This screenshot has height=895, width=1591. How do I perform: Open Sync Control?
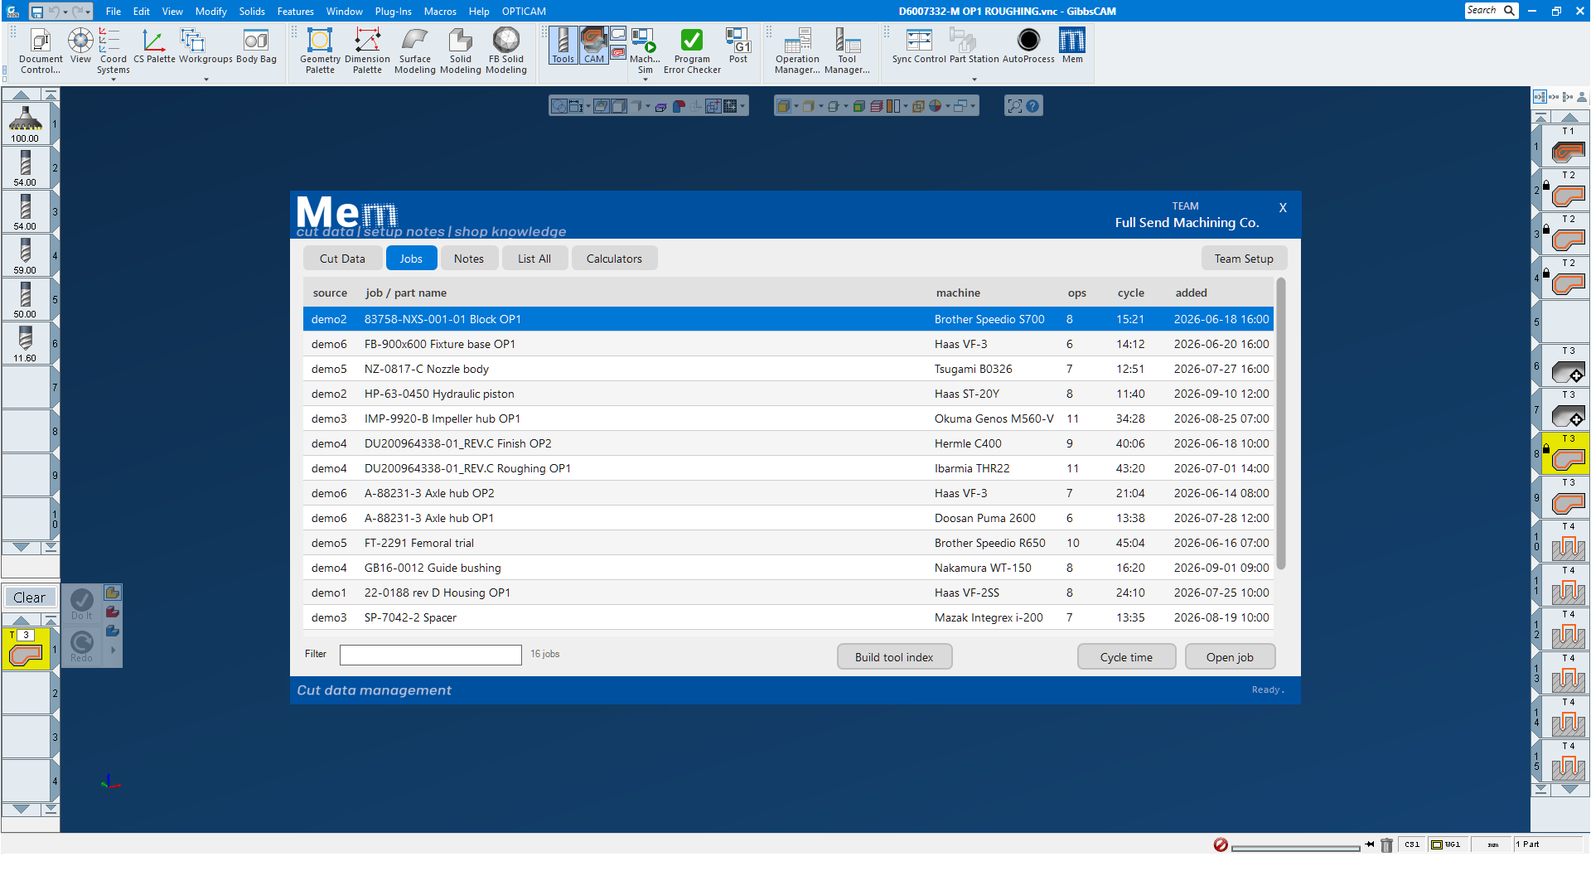pos(919,46)
